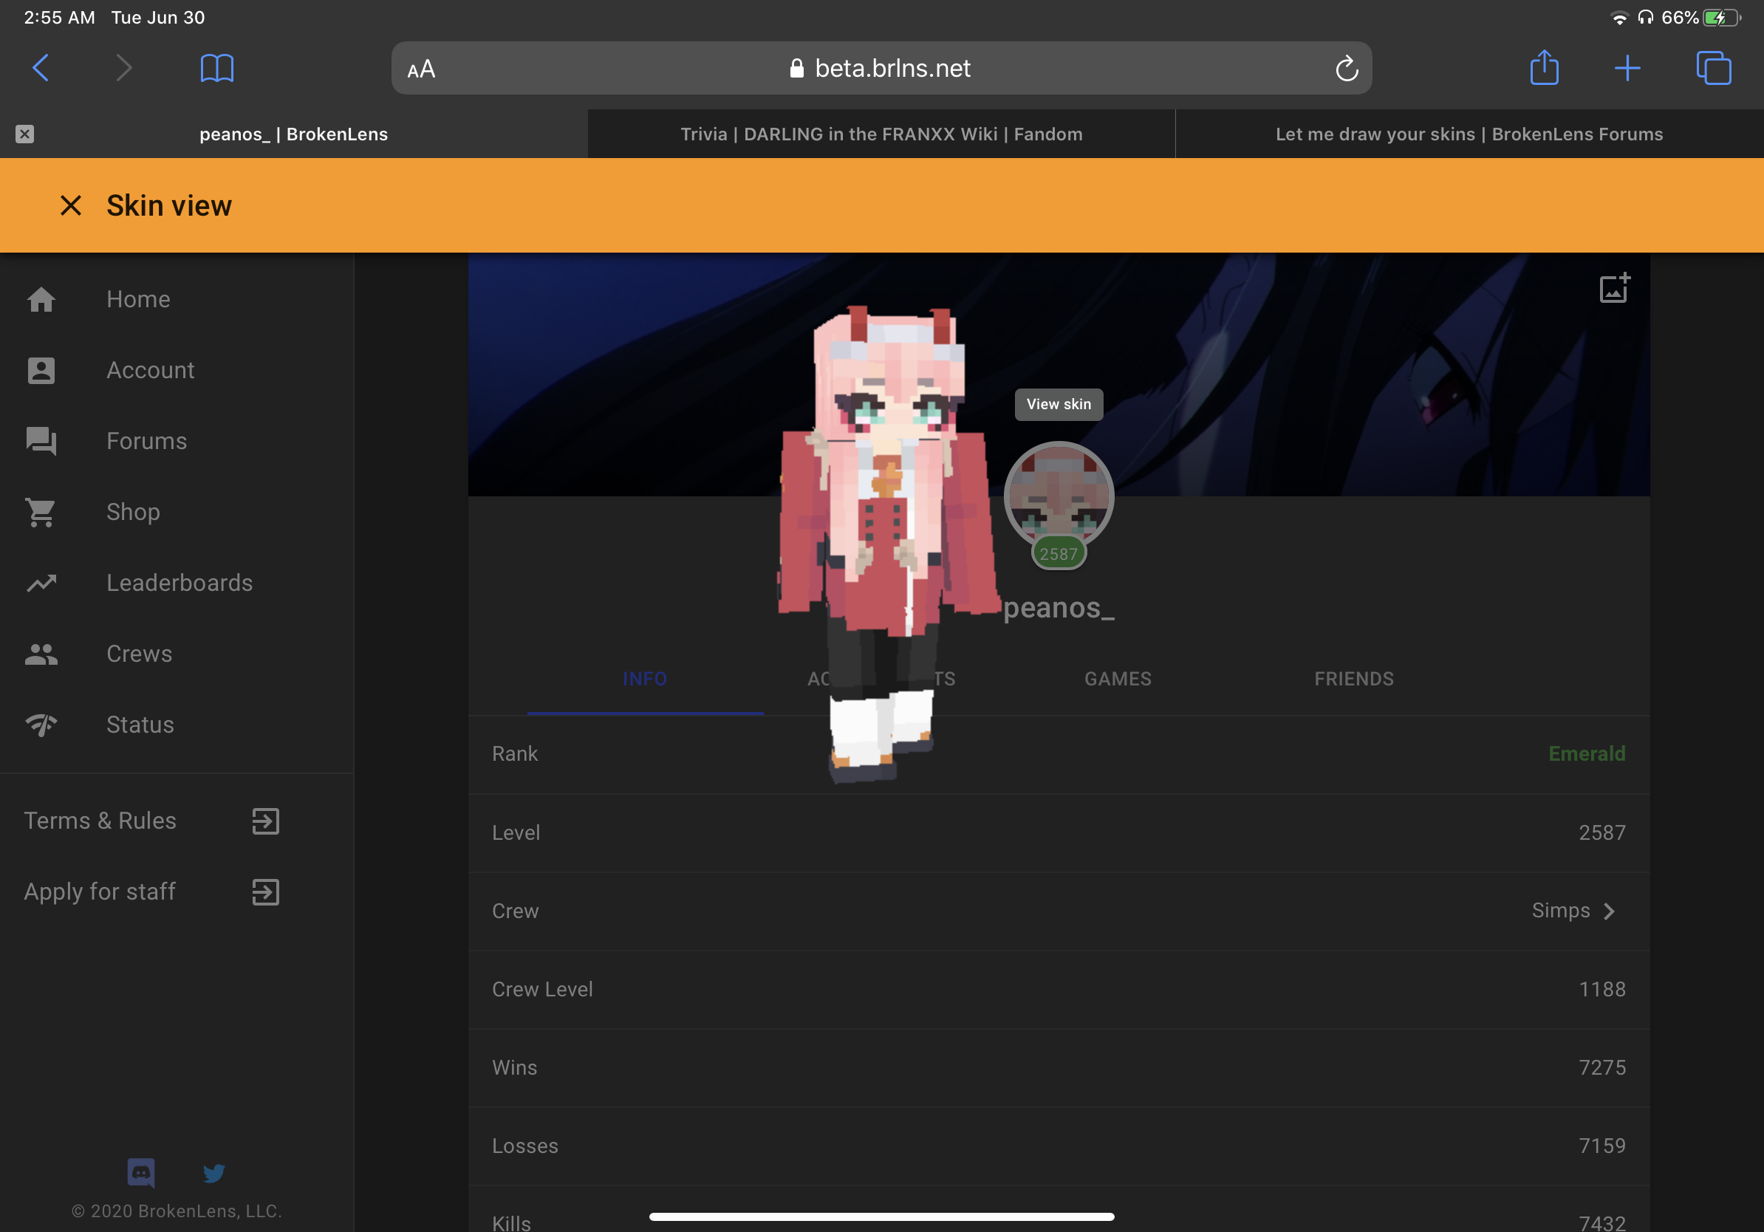Open the Twitter link icon

point(214,1173)
